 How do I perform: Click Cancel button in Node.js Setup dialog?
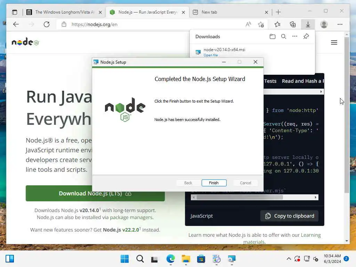tap(245, 183)
